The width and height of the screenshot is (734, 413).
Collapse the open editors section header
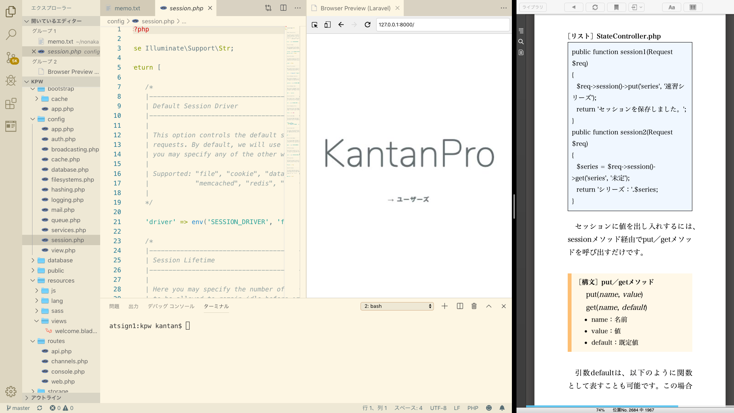pos(61,21)
